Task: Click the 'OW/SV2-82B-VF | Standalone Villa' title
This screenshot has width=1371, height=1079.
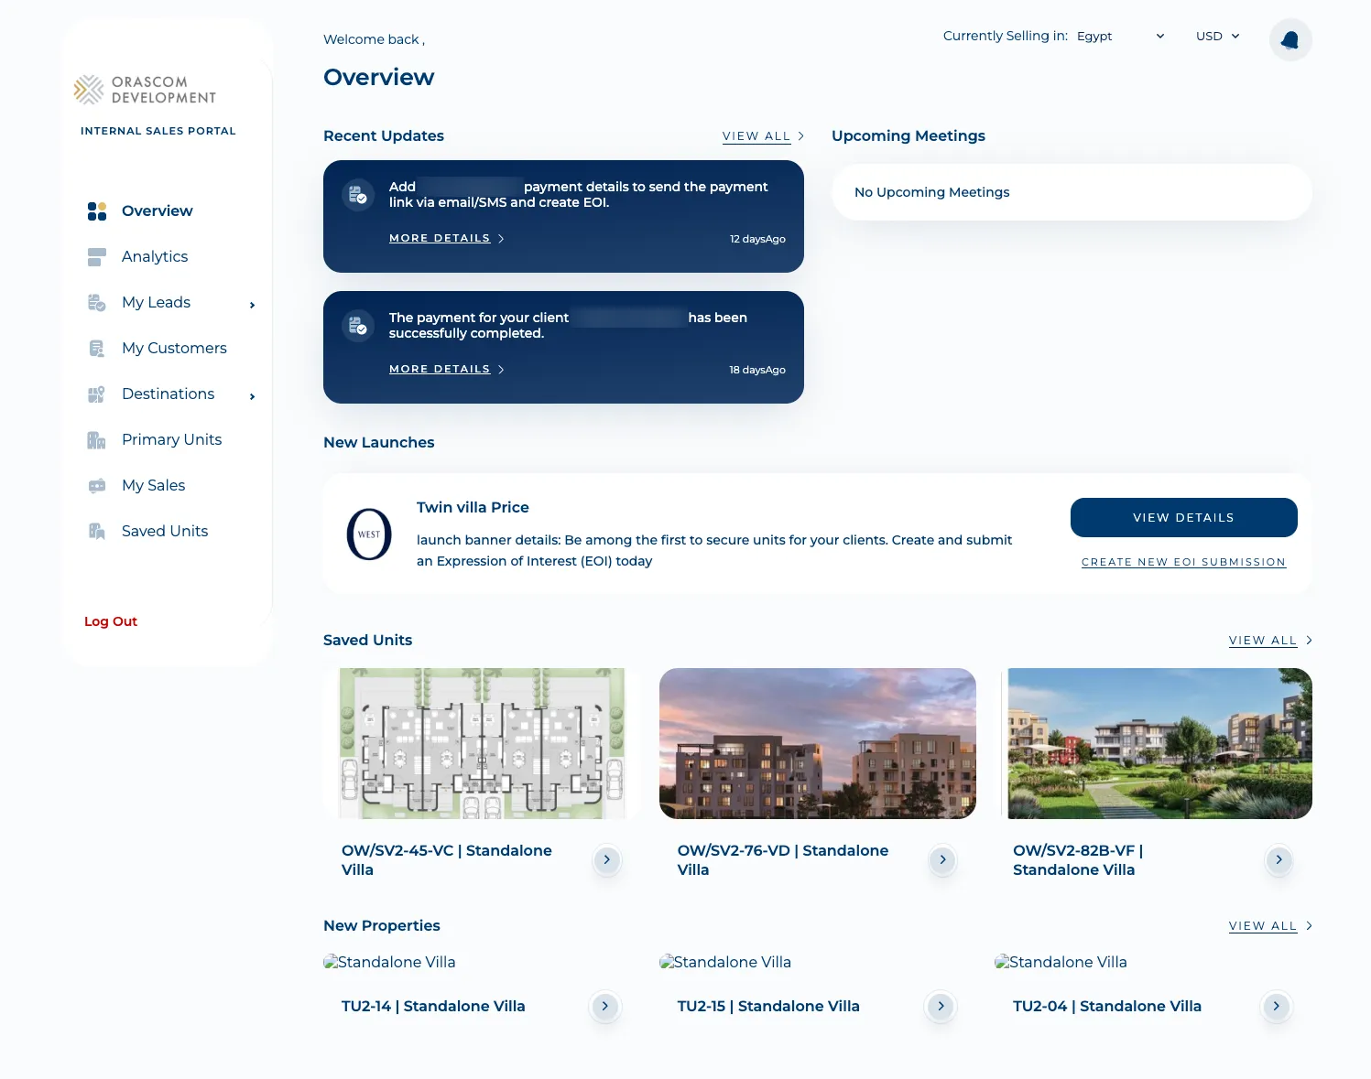Action: (x=1078, y=860)
